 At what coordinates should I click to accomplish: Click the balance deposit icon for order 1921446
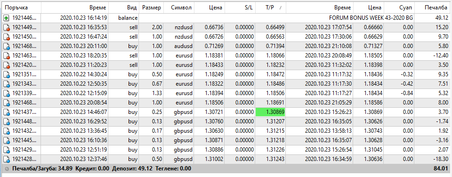tap(6, 18)
